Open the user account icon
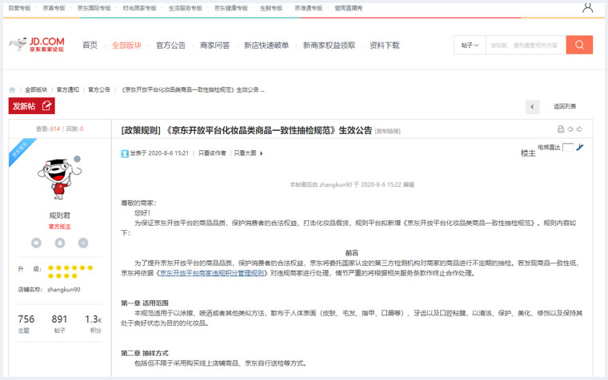 point(587,8)
